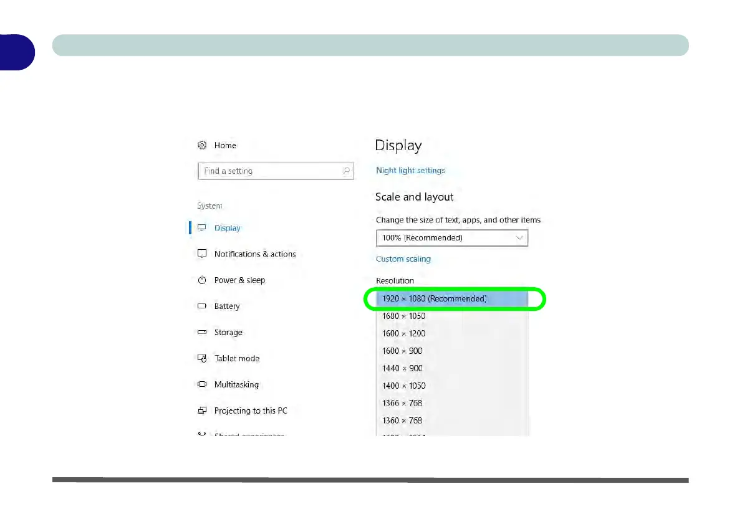Open the Multitasking settings page

[236, 385]
